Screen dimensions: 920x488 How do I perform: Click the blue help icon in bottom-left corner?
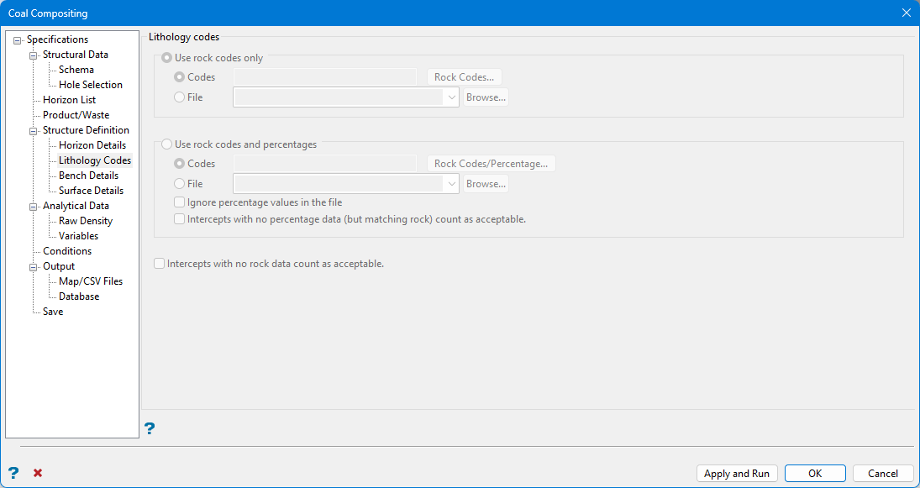13,473
